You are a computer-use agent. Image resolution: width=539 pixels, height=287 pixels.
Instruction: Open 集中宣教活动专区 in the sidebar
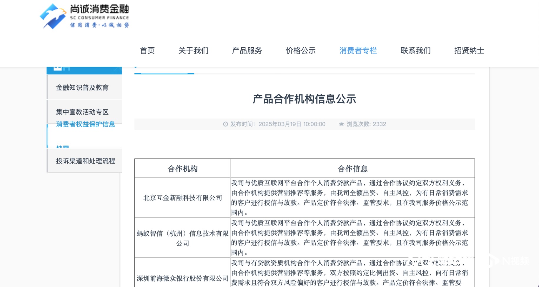point(82,112)
